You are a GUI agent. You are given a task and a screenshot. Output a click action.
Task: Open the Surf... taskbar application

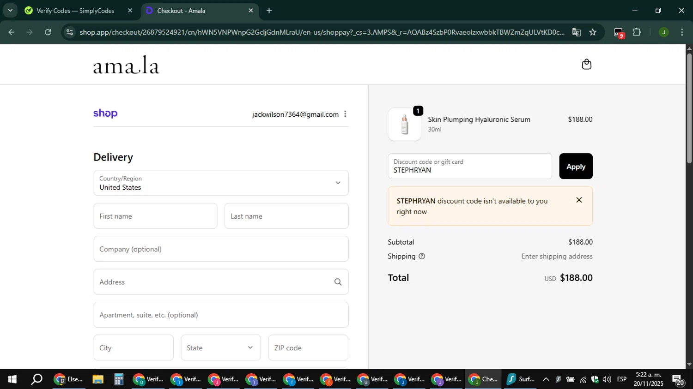[520, 379]
